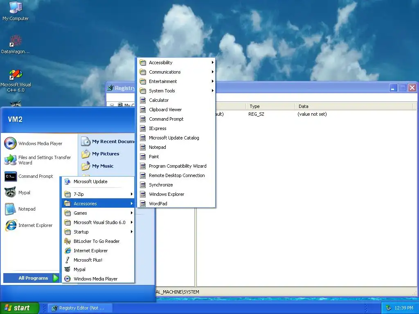This screenshot has height=314, width=419.
Task: Open My Recent Documents
Action: tap(108, 141)
